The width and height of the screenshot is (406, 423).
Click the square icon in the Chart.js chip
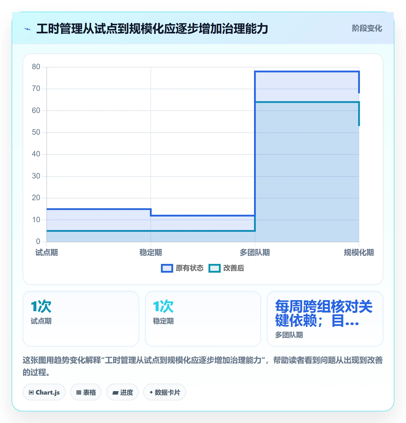pyautogui.click(x=31, y=393)
